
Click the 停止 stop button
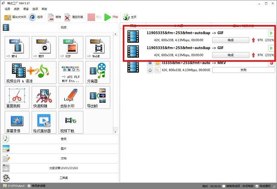coord(95,17)
